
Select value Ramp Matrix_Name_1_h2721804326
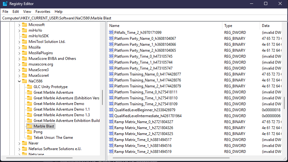(x=144, y=128)
